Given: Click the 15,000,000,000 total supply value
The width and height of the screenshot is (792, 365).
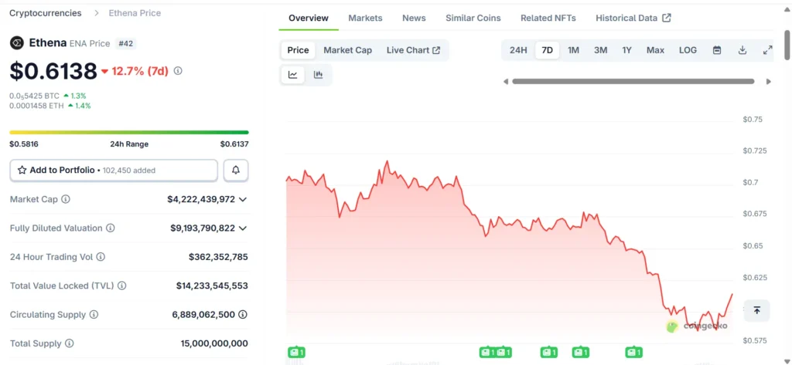Looking at the screenshot, I should click(x=214, y=343).
